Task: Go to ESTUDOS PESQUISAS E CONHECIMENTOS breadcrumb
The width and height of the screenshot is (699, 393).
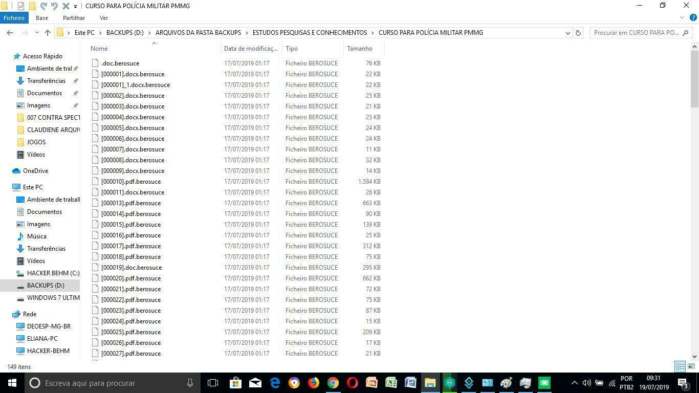Action: coord(310,33)
